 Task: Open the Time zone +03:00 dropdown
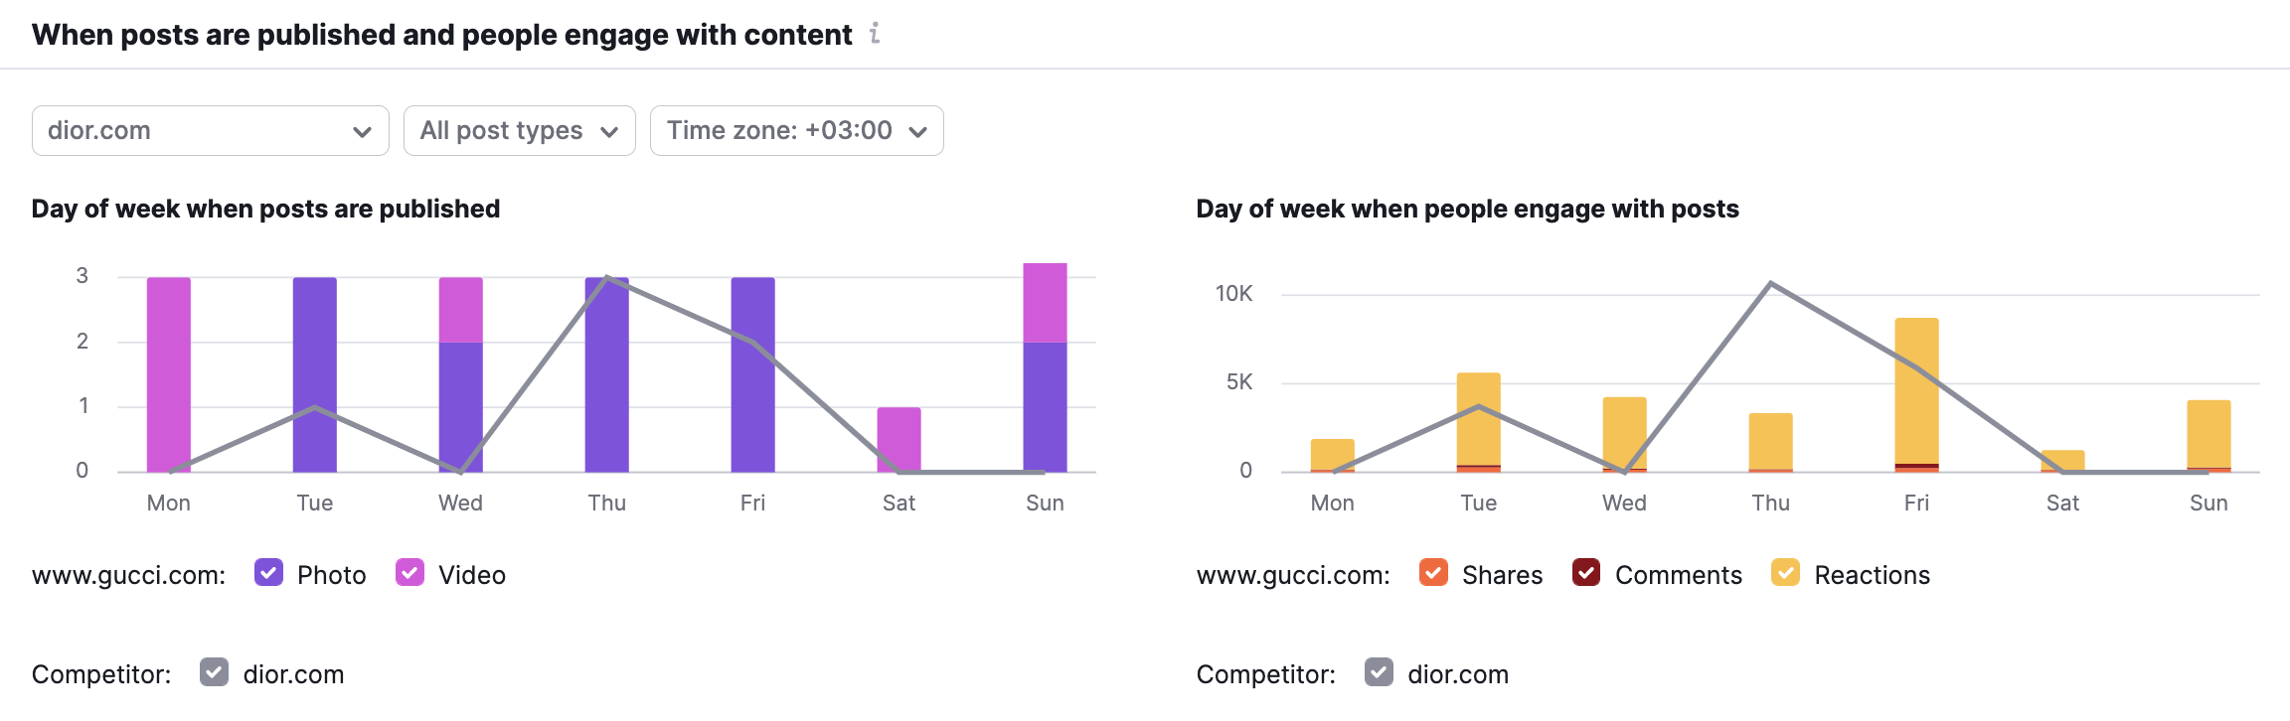[x=796, y=130]
